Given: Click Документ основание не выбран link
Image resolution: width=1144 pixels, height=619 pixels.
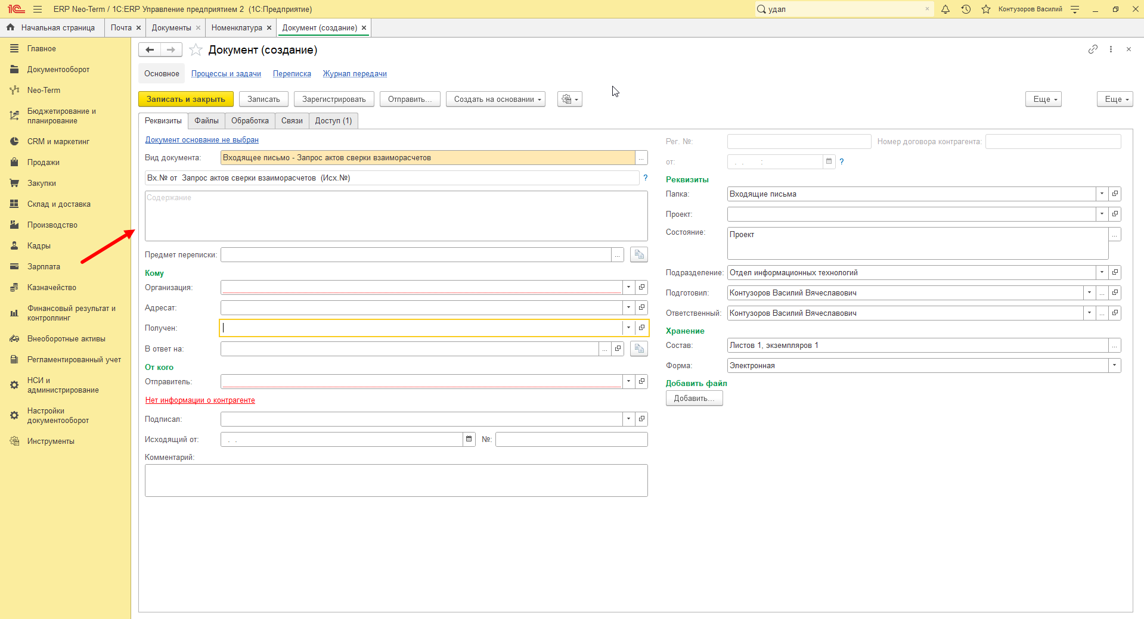Looking at the screenshot, I should [202, 140].
